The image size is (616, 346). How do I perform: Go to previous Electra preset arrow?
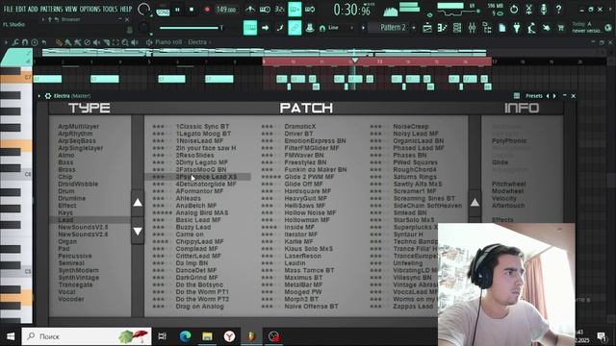(548, 96)
